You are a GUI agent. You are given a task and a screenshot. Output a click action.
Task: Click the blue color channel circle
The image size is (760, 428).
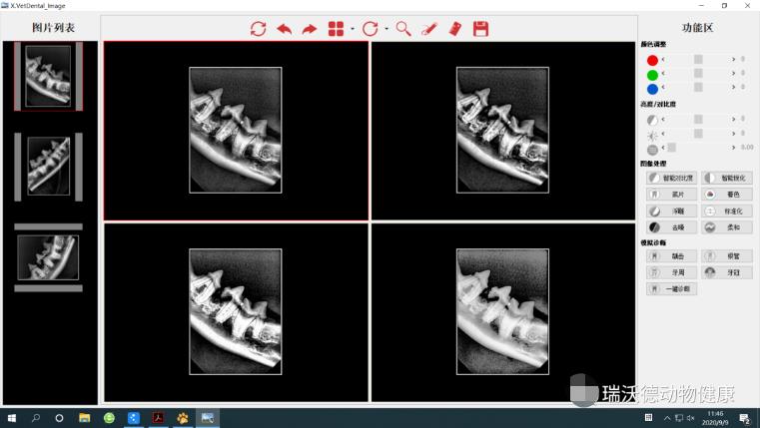point(652,89)
